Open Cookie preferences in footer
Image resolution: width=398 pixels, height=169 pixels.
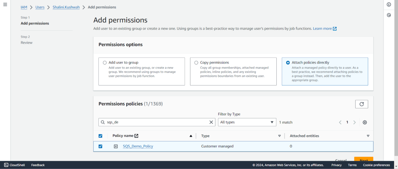click(x=376, y=165)
